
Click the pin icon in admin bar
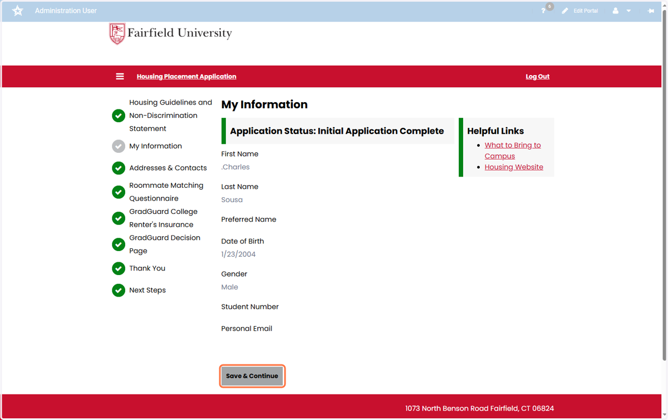(x=651, y=11)
